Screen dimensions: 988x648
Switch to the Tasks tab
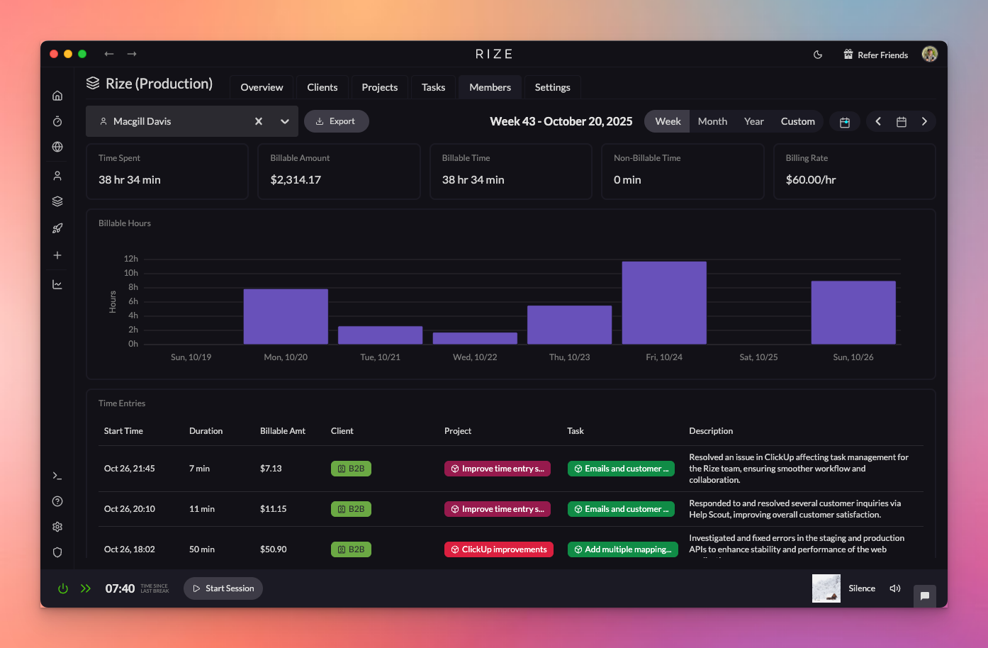434,87
